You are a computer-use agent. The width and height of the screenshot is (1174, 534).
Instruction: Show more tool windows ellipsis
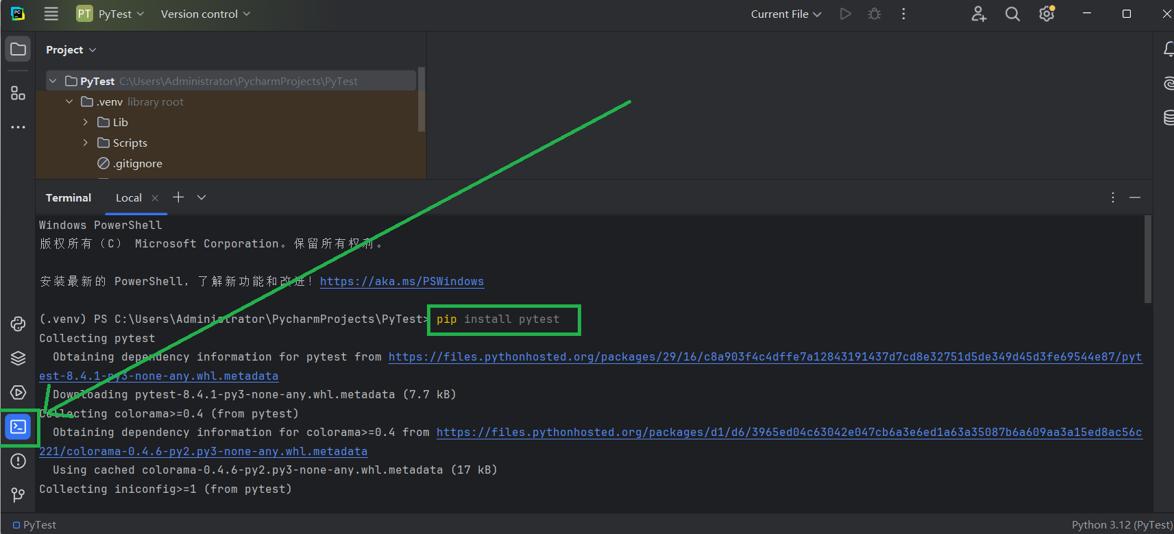19,127
